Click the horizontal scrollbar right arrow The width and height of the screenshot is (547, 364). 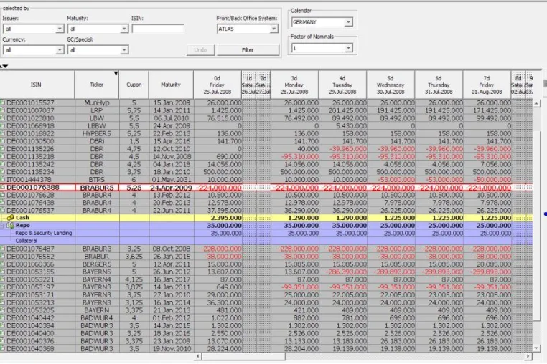pyautogui.click(x=528, y=356)
